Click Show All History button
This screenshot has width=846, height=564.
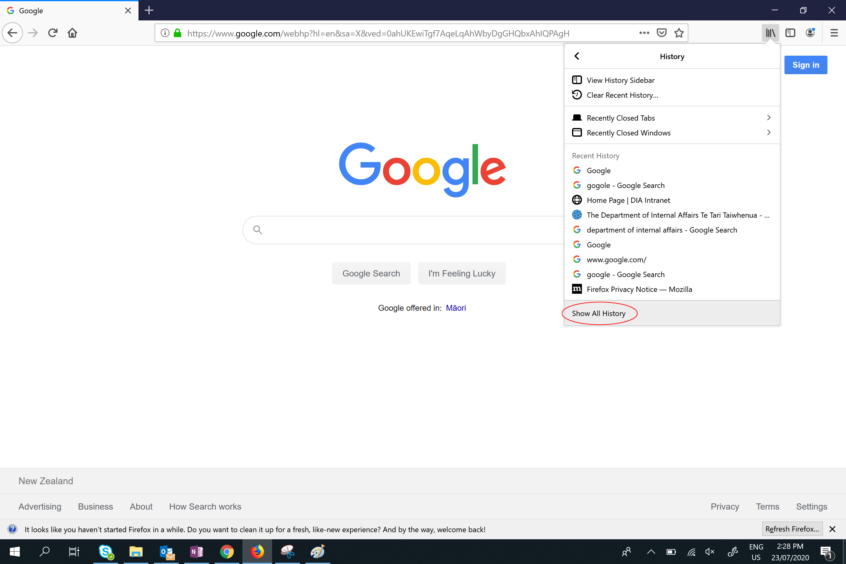pyautogui.click(x=598, y=313)
